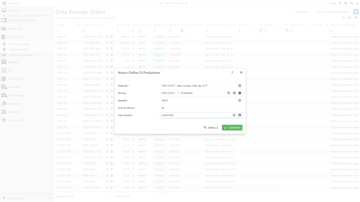Click CONFERMA to confirm order
Viewport: 360px width, 202px height.
[x=232, y=128]
